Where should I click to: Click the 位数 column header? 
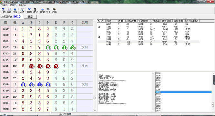click(x=121, y=21)
